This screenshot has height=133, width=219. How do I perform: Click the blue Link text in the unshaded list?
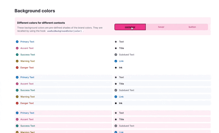coord(121,61)
